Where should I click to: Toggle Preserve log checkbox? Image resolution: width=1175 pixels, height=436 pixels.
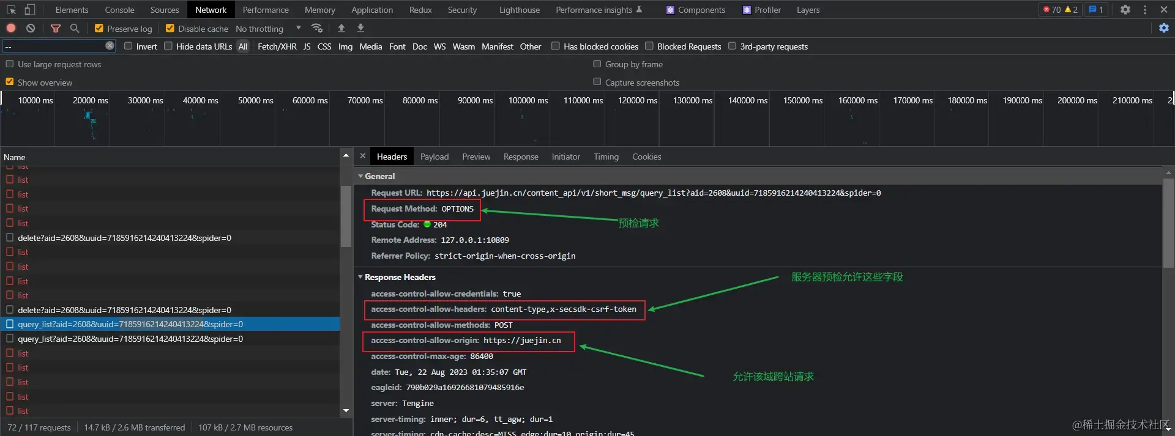(99, 28)
